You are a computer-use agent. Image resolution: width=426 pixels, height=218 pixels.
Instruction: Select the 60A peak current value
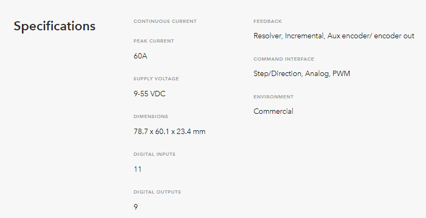(x=140, y=56)
